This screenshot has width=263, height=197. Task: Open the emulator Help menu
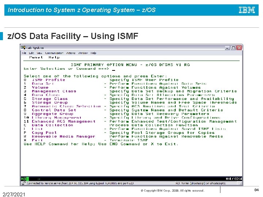94,53
